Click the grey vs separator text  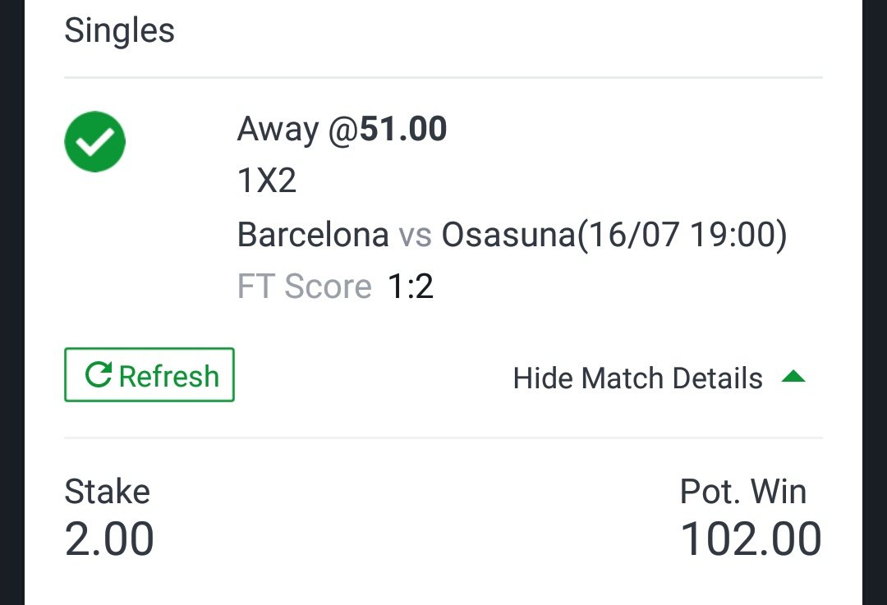click(415, 236)
